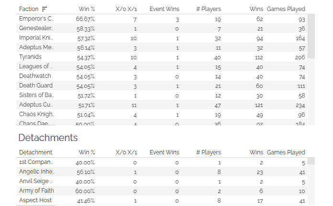Click the detachments table scrollbar thumb
Viewport: 333px width, 206px height.
point(311,161)
